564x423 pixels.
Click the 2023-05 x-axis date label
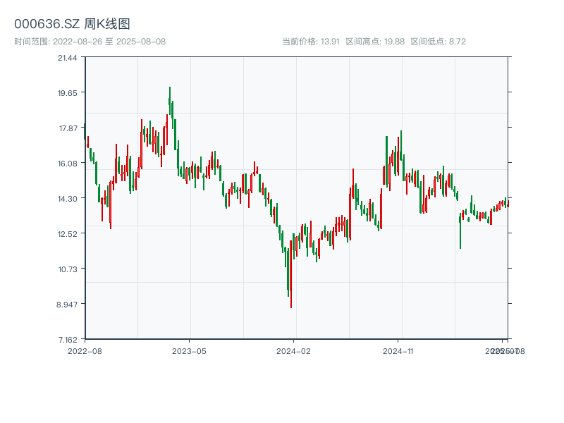[x=189, y=350]
